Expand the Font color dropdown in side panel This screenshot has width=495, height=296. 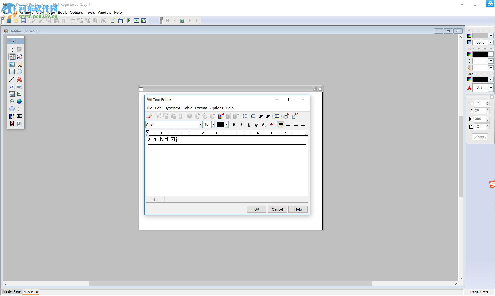(x=491, y=79)
